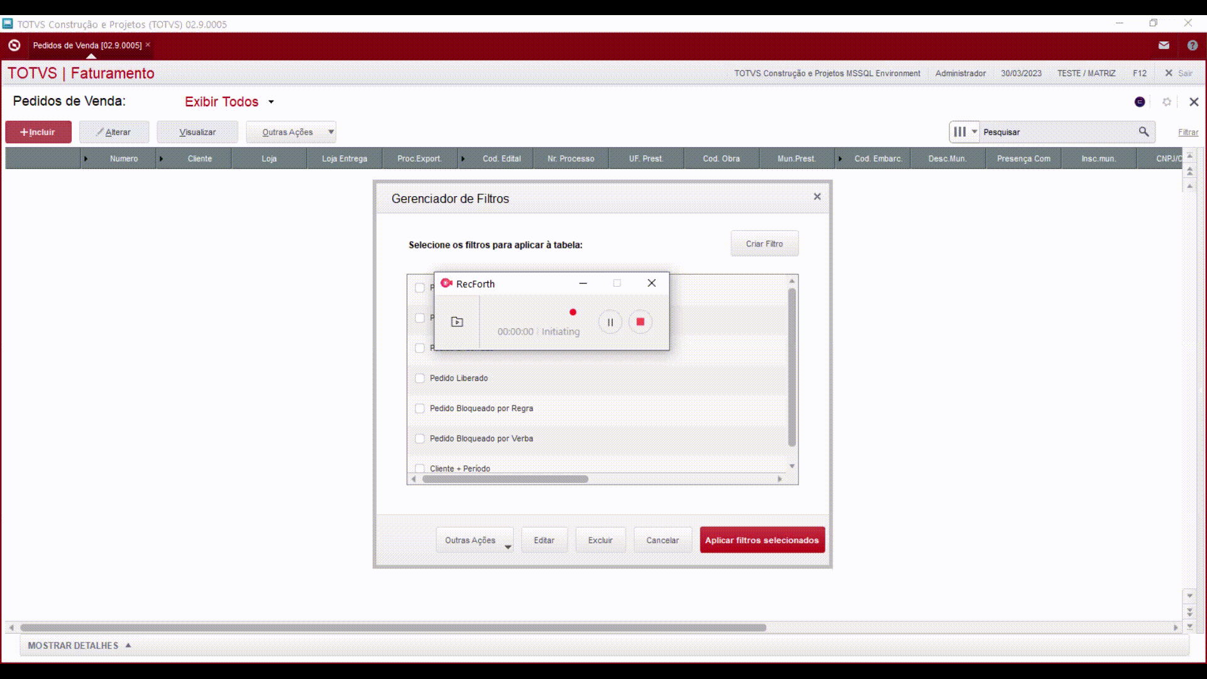Click the settings gear icon
The height and width of the screenshot is (679, 1207).
pos(1167,102)
